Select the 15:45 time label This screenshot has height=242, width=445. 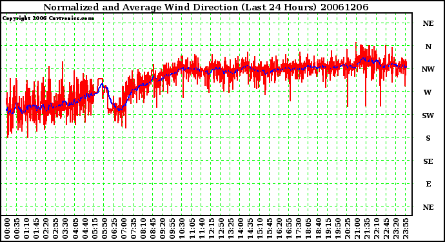[x=270, y=228]
